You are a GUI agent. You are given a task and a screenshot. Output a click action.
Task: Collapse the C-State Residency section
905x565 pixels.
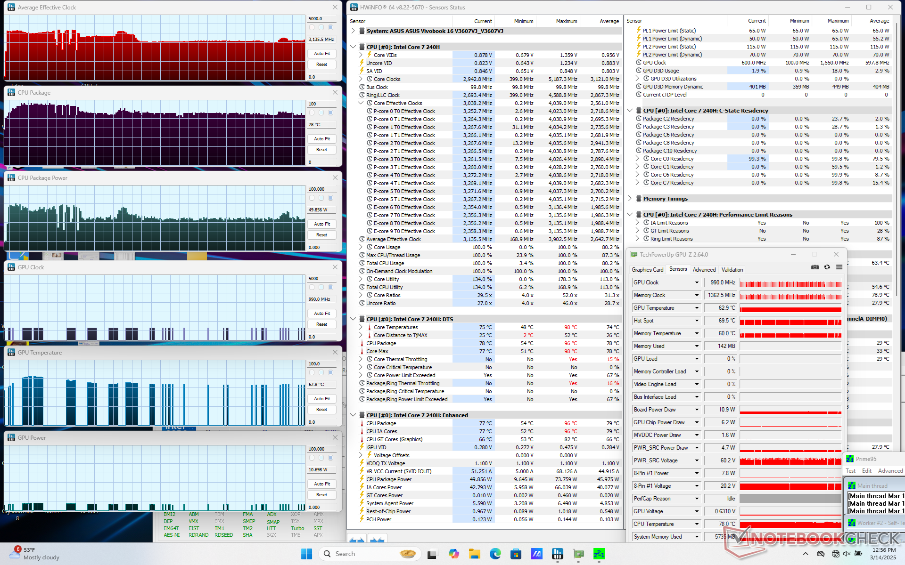pos(630,111)
